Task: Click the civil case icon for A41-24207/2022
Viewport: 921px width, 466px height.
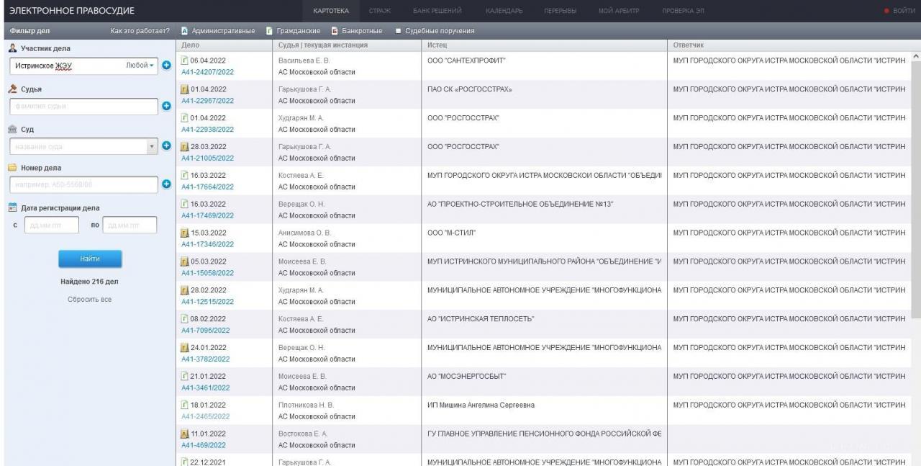Action: tap(184, 61)
